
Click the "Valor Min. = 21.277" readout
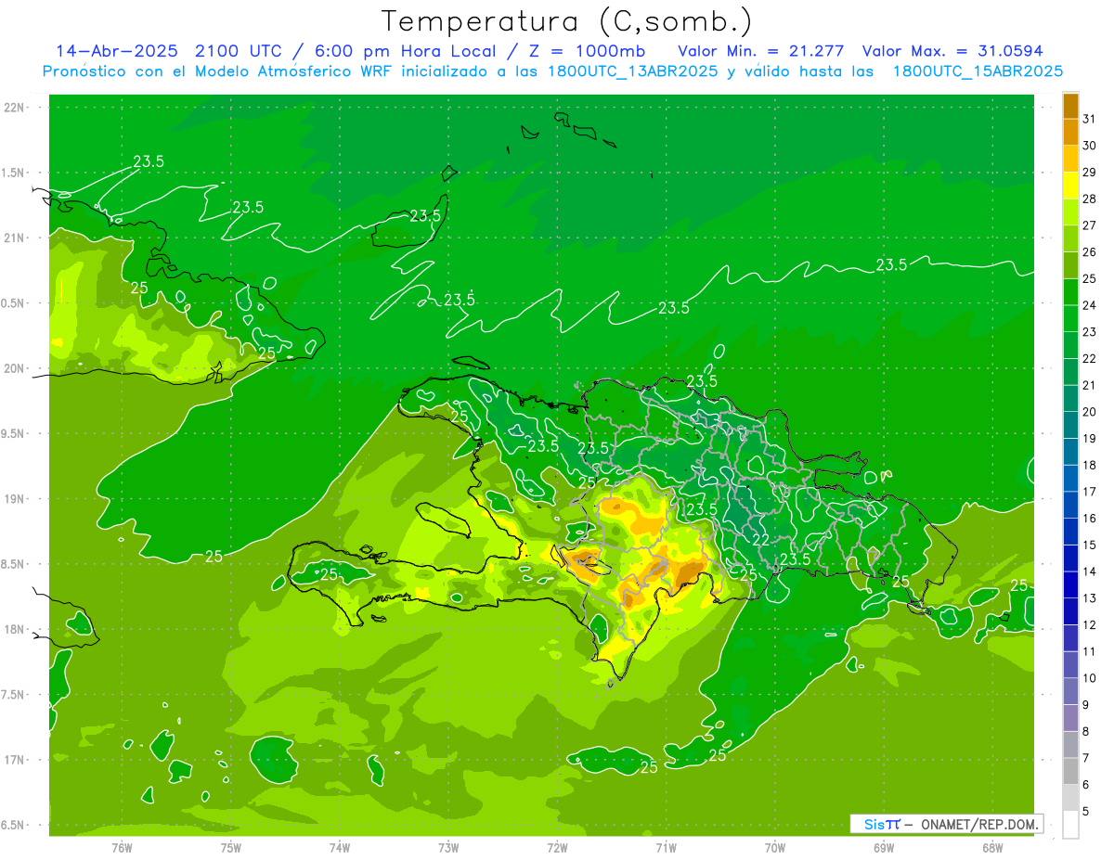(760, 51)
